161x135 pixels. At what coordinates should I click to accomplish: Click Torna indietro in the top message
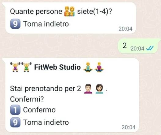pos(46,24)
